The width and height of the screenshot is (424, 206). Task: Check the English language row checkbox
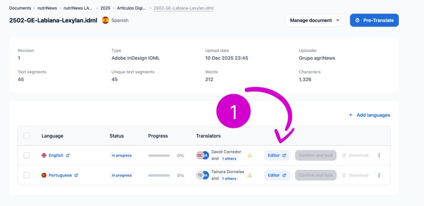[x=27, y=155]
